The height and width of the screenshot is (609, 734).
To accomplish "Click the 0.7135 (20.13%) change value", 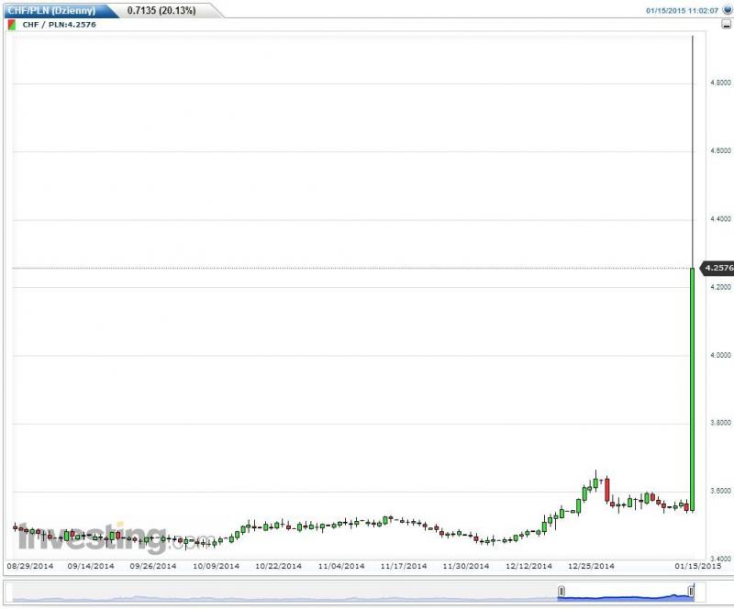I will tap(161, 10).
